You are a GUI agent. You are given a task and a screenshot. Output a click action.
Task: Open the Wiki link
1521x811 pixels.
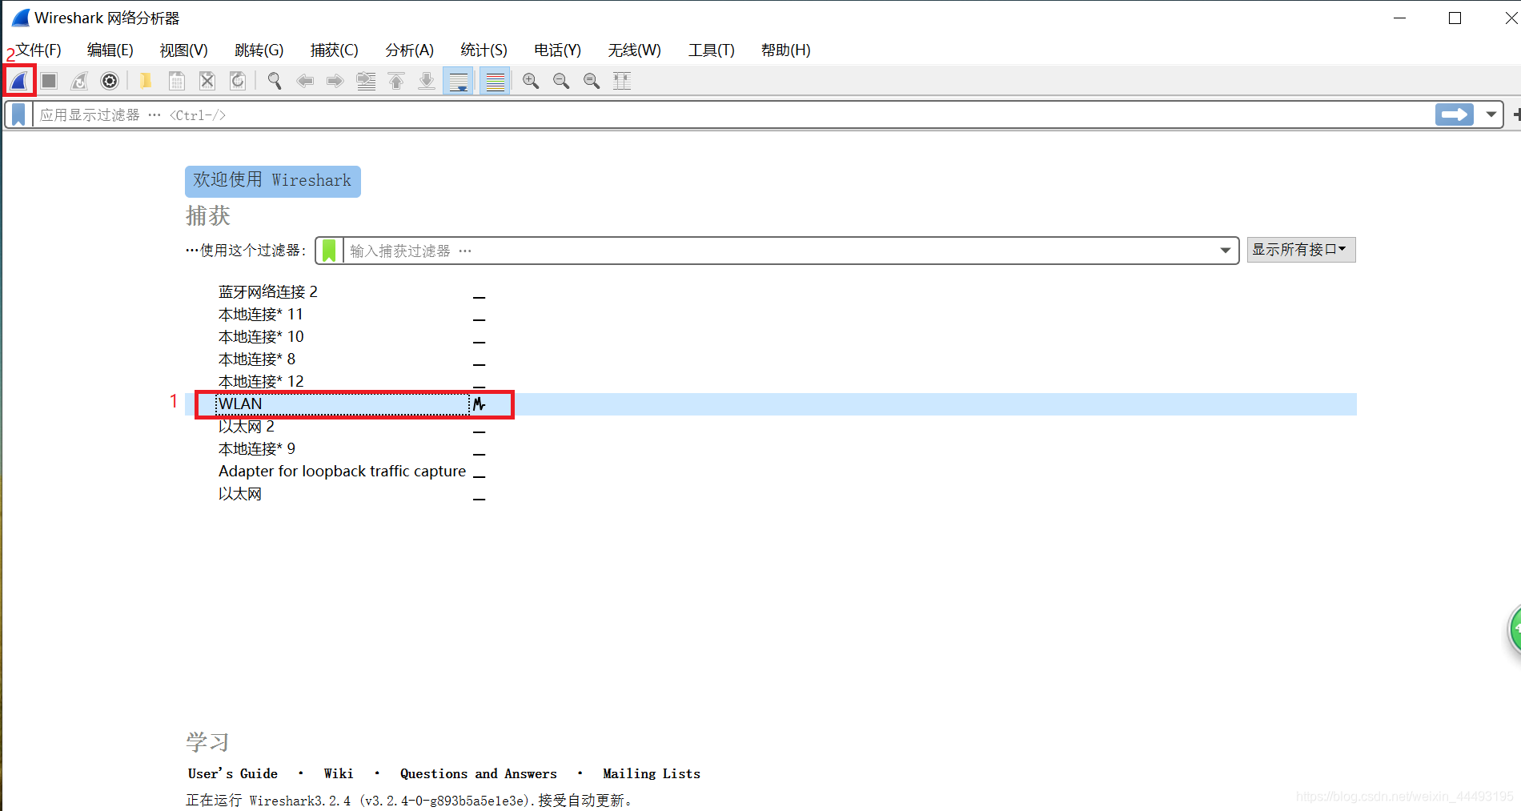(x=339, y=773)
